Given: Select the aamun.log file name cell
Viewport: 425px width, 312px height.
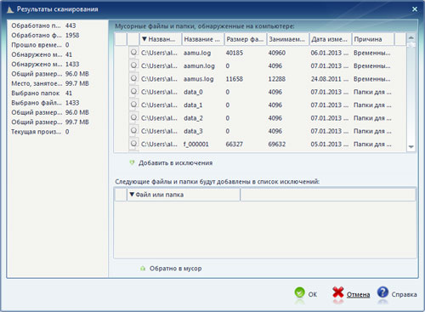Looking at the screenshot, I should pyautogui.click(x=199, y=65).
